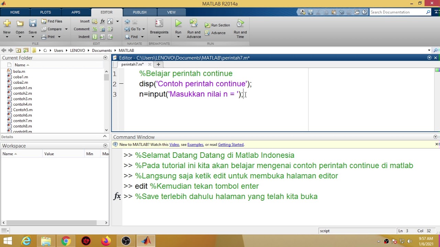Click the new shortcut icon in quick access
Viewport: 440px width, 247px height.
tap(302, 12)
